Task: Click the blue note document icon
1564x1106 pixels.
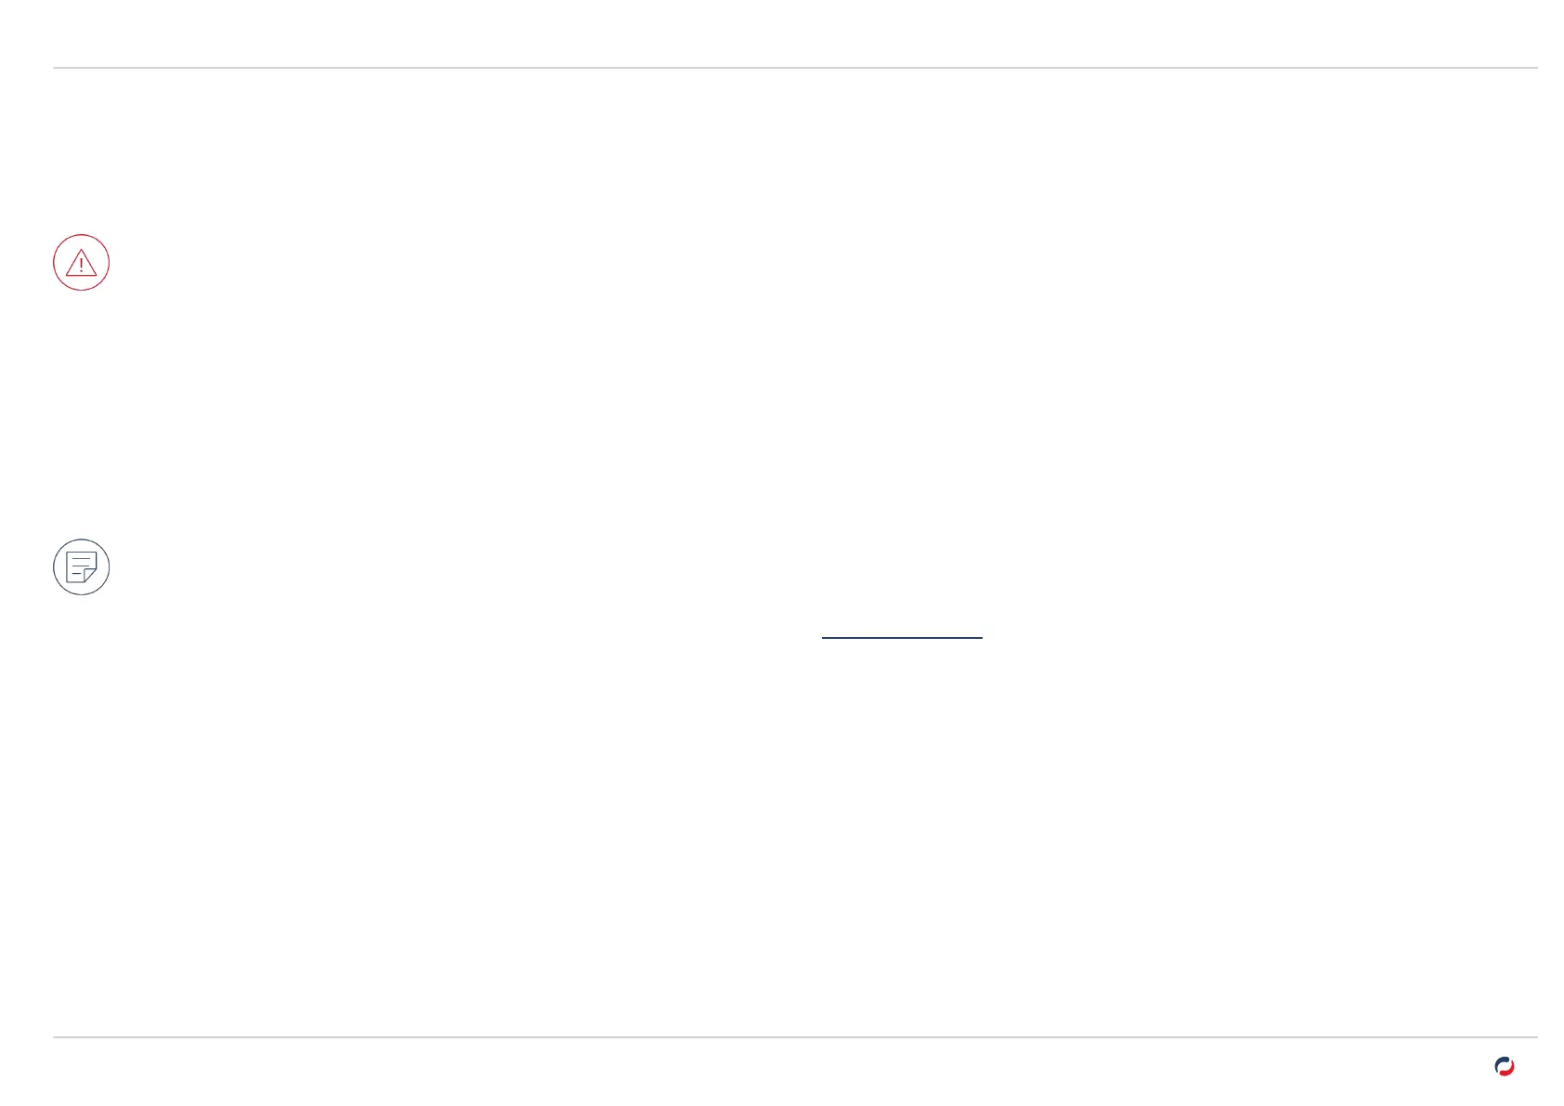Action: click(x=82, y=566)
